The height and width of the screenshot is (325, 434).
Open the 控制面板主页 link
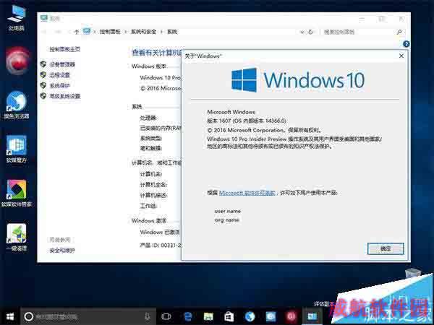point(65,49)
